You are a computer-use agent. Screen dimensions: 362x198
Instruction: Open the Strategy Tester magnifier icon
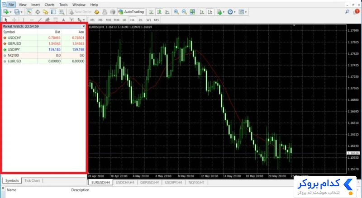point(62,12)
